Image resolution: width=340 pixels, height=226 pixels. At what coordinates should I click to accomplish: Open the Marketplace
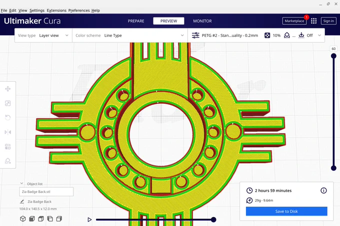(x=294, y=21)
